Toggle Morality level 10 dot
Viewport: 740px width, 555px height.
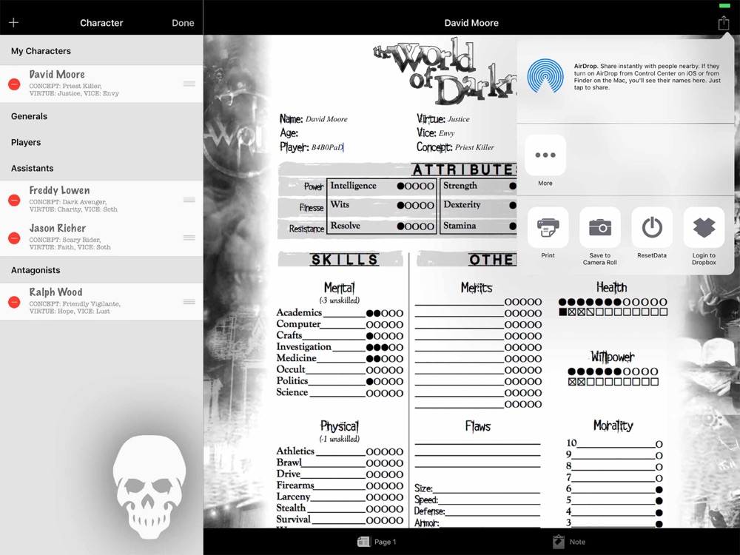click(659, 444)
